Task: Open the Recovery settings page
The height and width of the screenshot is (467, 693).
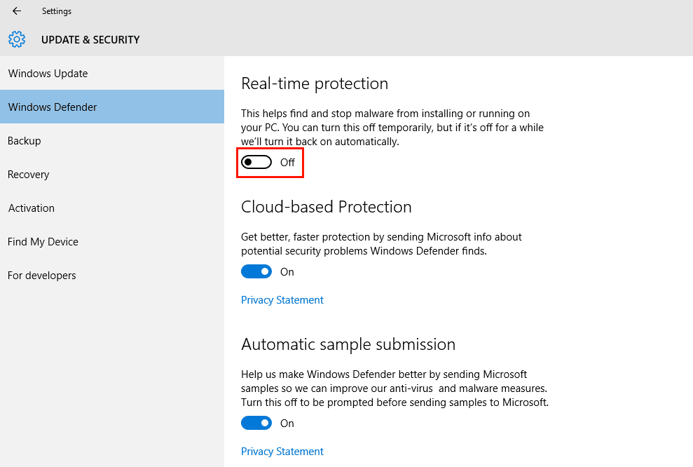Action: pyautogui.click(x=112, y=174)
